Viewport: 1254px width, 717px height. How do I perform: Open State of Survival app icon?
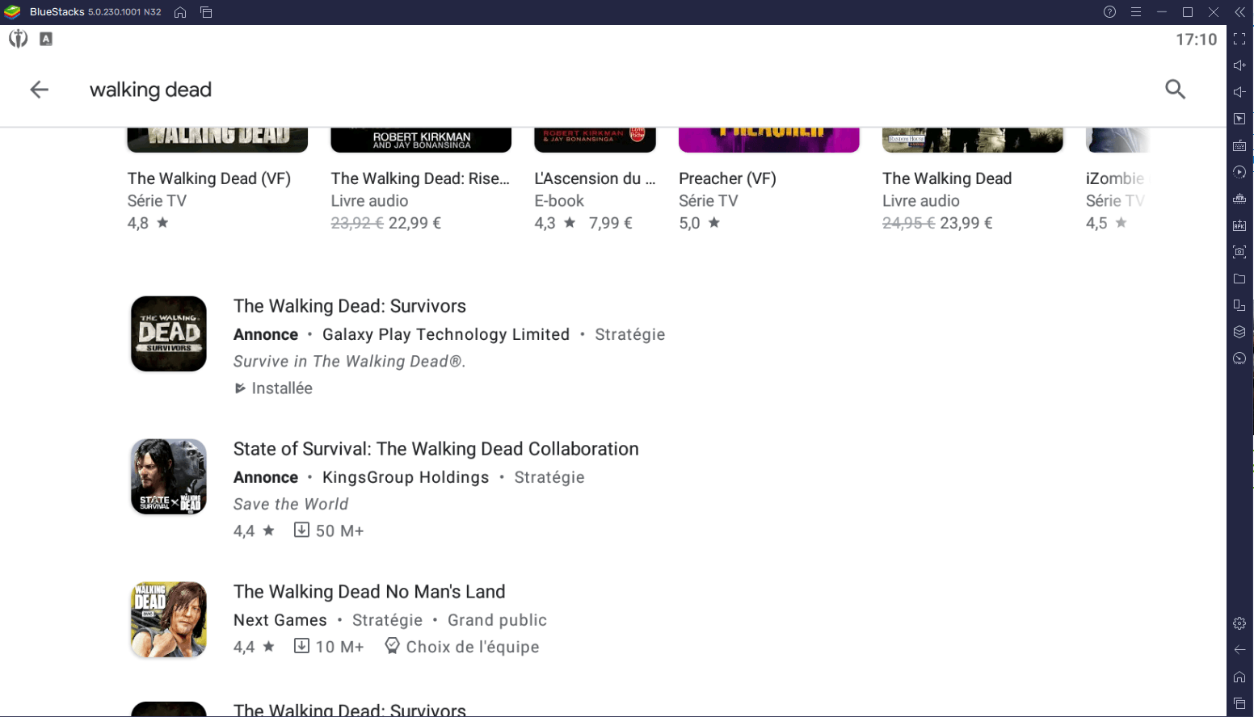[x=169, y=476]
